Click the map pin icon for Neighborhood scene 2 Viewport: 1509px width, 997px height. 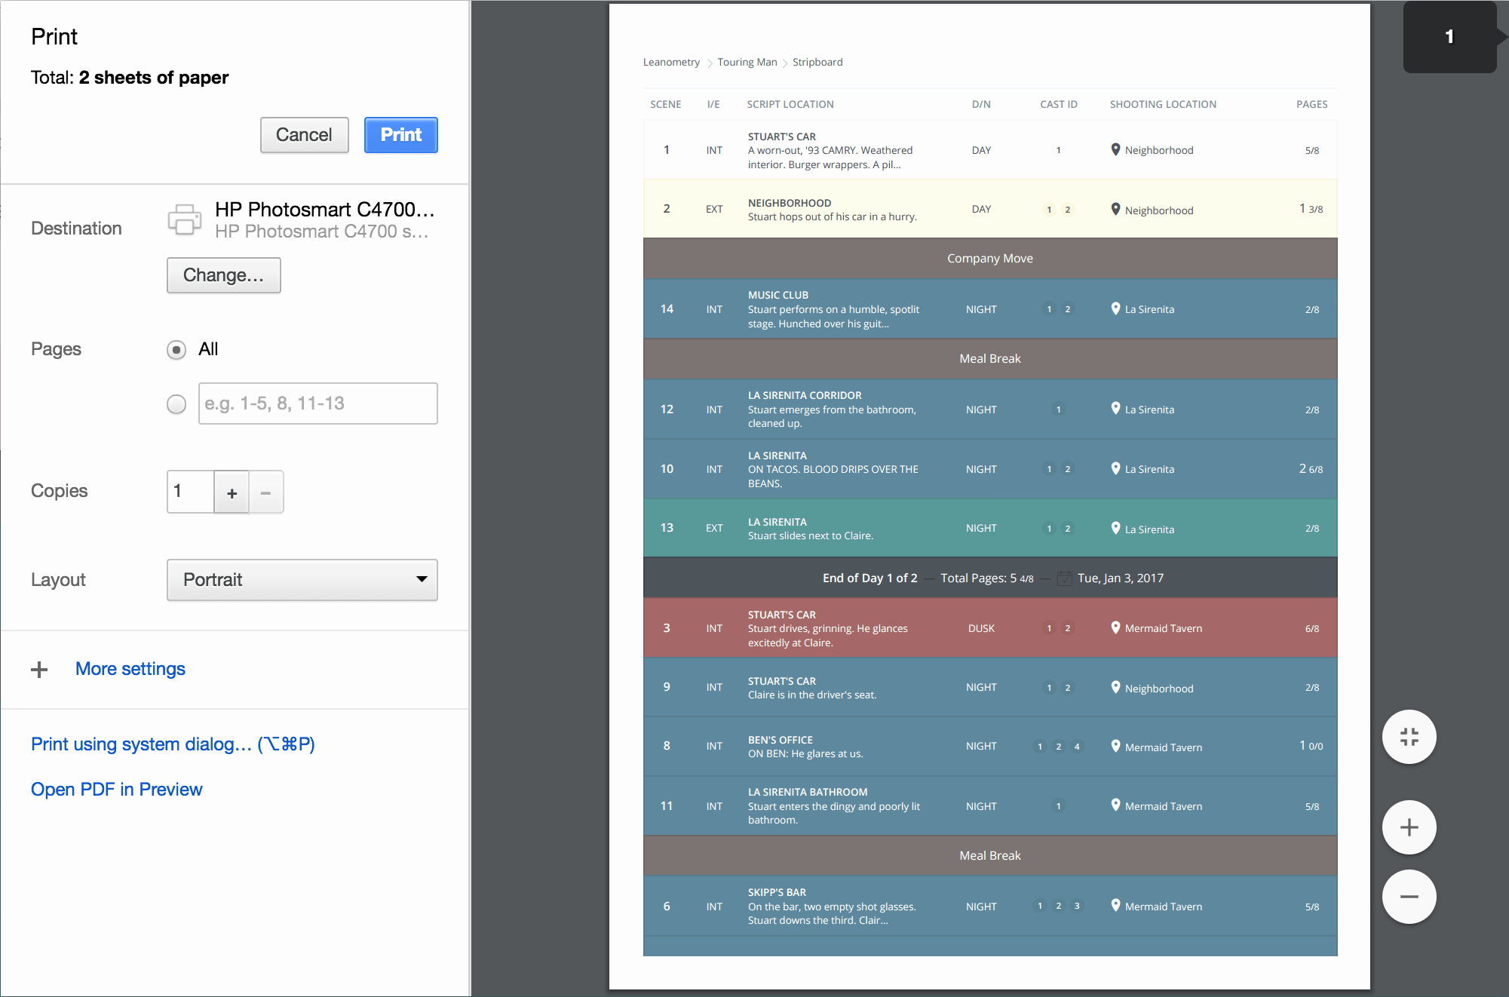pyautogui.click(x=1115, y=209)
